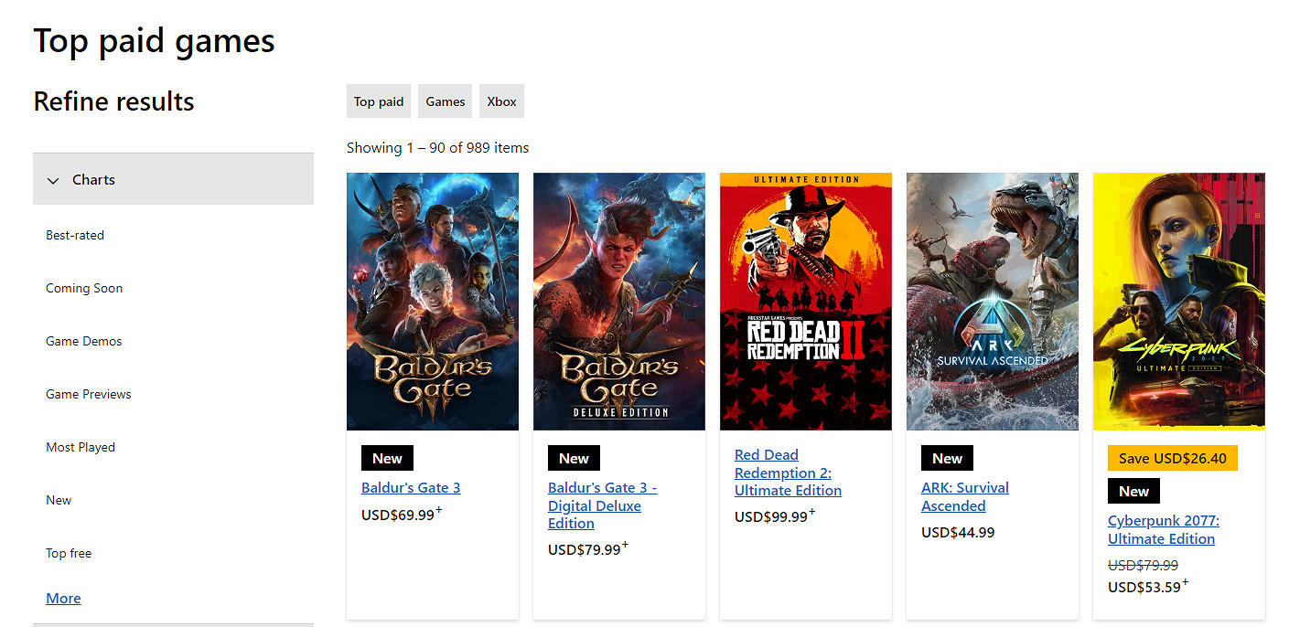Click ARK Survival Ascended cover image
Viewport: 1289px width, 627px height.
[x=993, y=301]
